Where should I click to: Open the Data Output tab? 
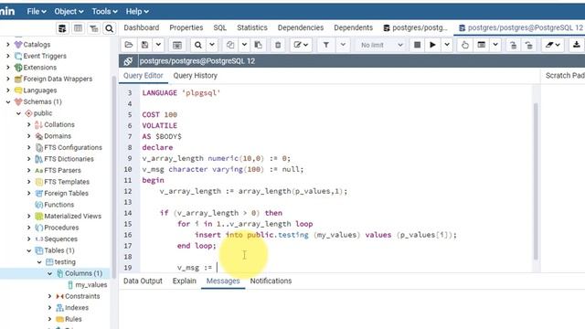pyautogui.click(x=143, y=281)
